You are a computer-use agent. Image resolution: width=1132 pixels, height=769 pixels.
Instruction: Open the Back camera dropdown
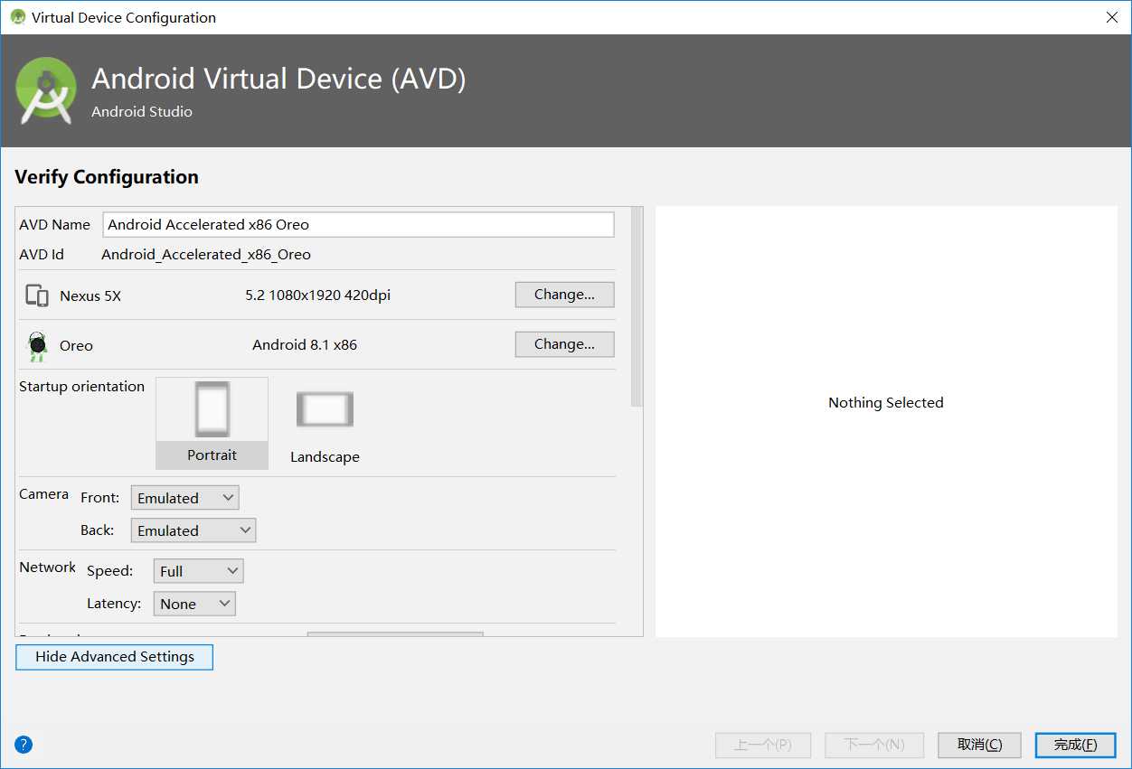[193, 530]
